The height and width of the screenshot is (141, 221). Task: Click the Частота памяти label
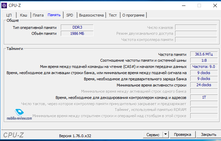(x=172, y=54)
